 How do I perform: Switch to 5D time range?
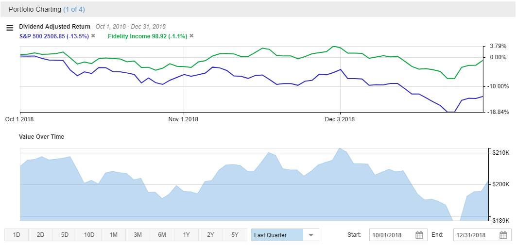coord(65,235)
